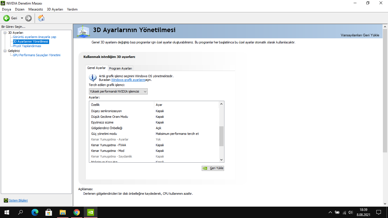
Task: Click the main page scroll-up arrow
Action: 385,26
